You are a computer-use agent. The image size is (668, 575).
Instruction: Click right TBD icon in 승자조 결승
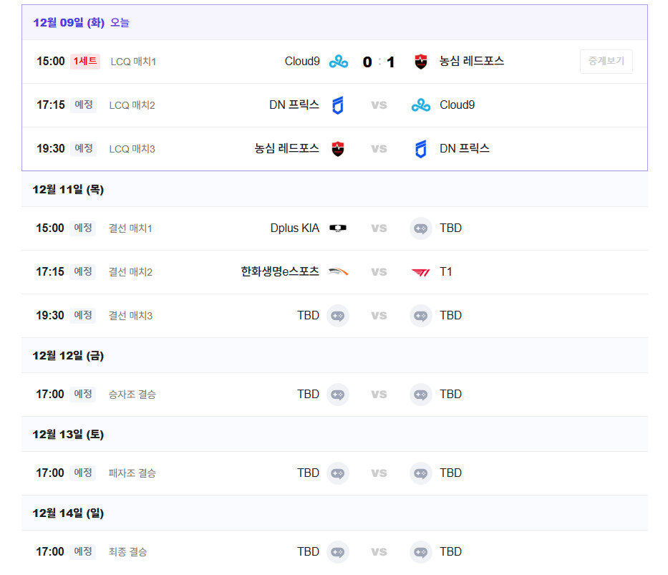tap(421, 395)
